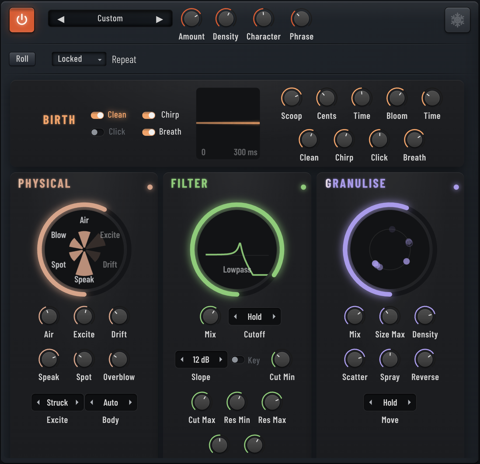Click the right arrow of the Move Hold selector
Viewport: 480px width, 464px height.
(409, 402)
